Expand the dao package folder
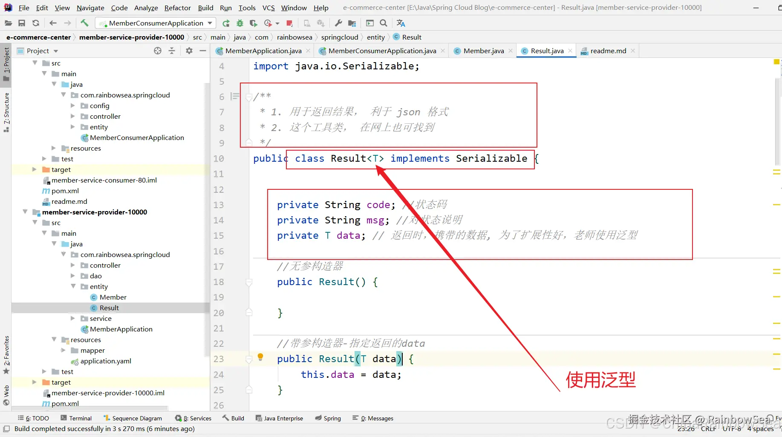The height and width of the screenshot is (437, 782). click(x=73, y=276)
